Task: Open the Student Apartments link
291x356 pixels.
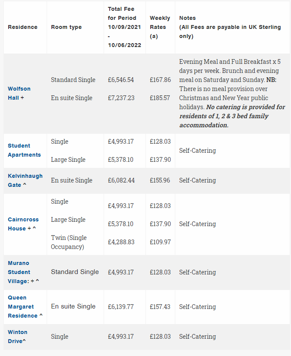Action: click(24, 150)
